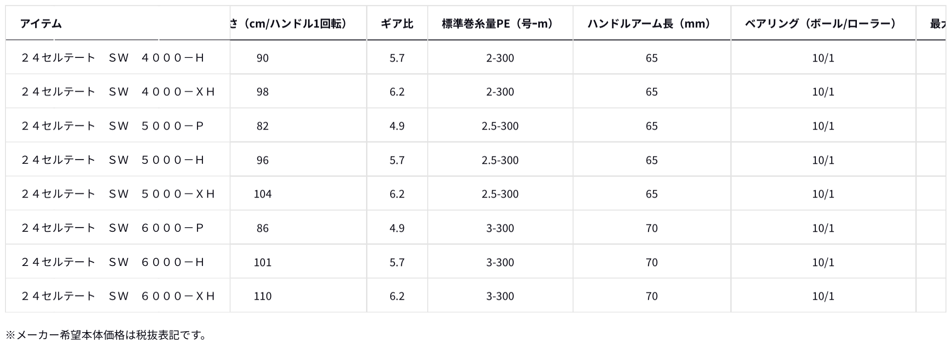Image resolution: width=951 pixels, height=349 pixels.
Task: Select the ２４セルテート SW ４０００－XH row
Action: click(x=118, y=92)
